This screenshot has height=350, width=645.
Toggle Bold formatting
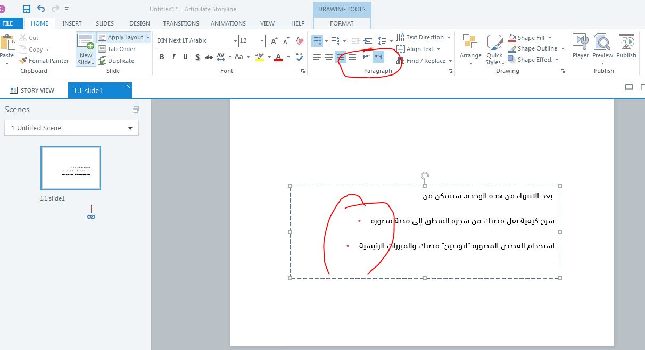click(x=162, y=57)
